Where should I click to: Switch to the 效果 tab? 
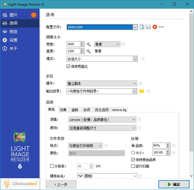[63, 110]
